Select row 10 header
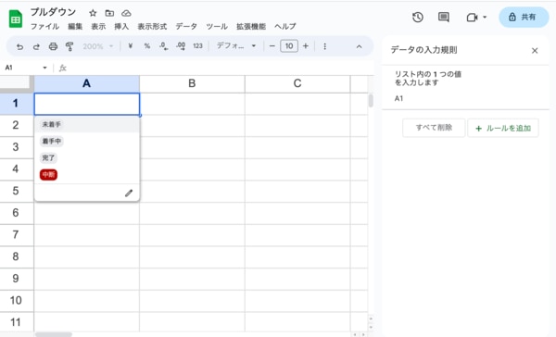Screen dimensions: 556x337 (x=17, y=301)
